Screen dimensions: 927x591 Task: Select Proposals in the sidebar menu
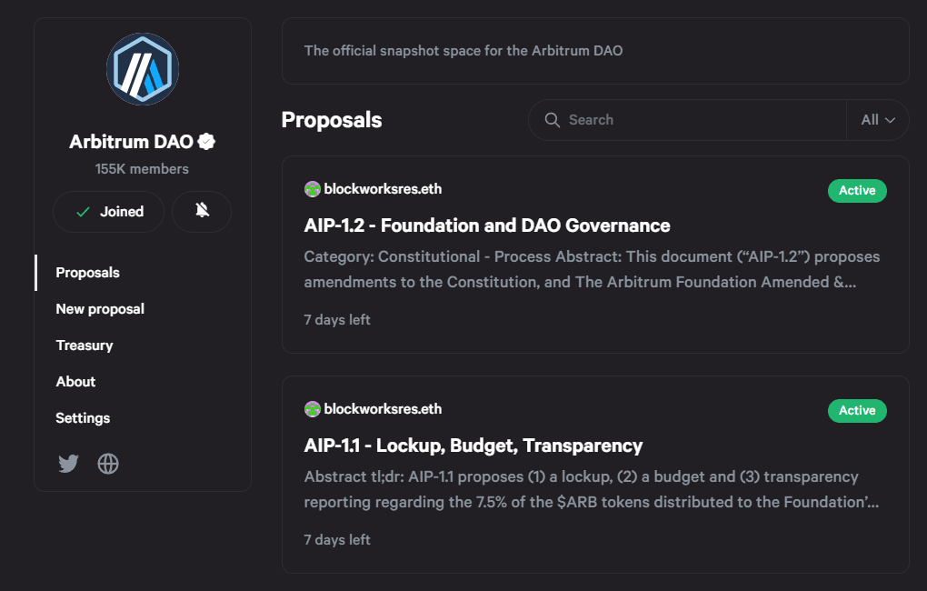coord(87,273)
